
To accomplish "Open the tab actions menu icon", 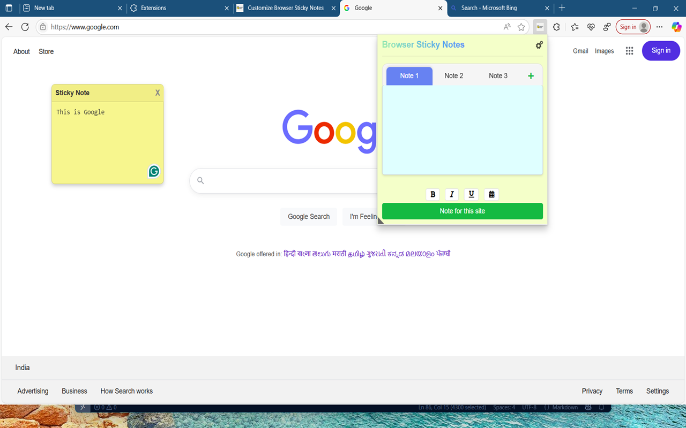I will [9, 8].
